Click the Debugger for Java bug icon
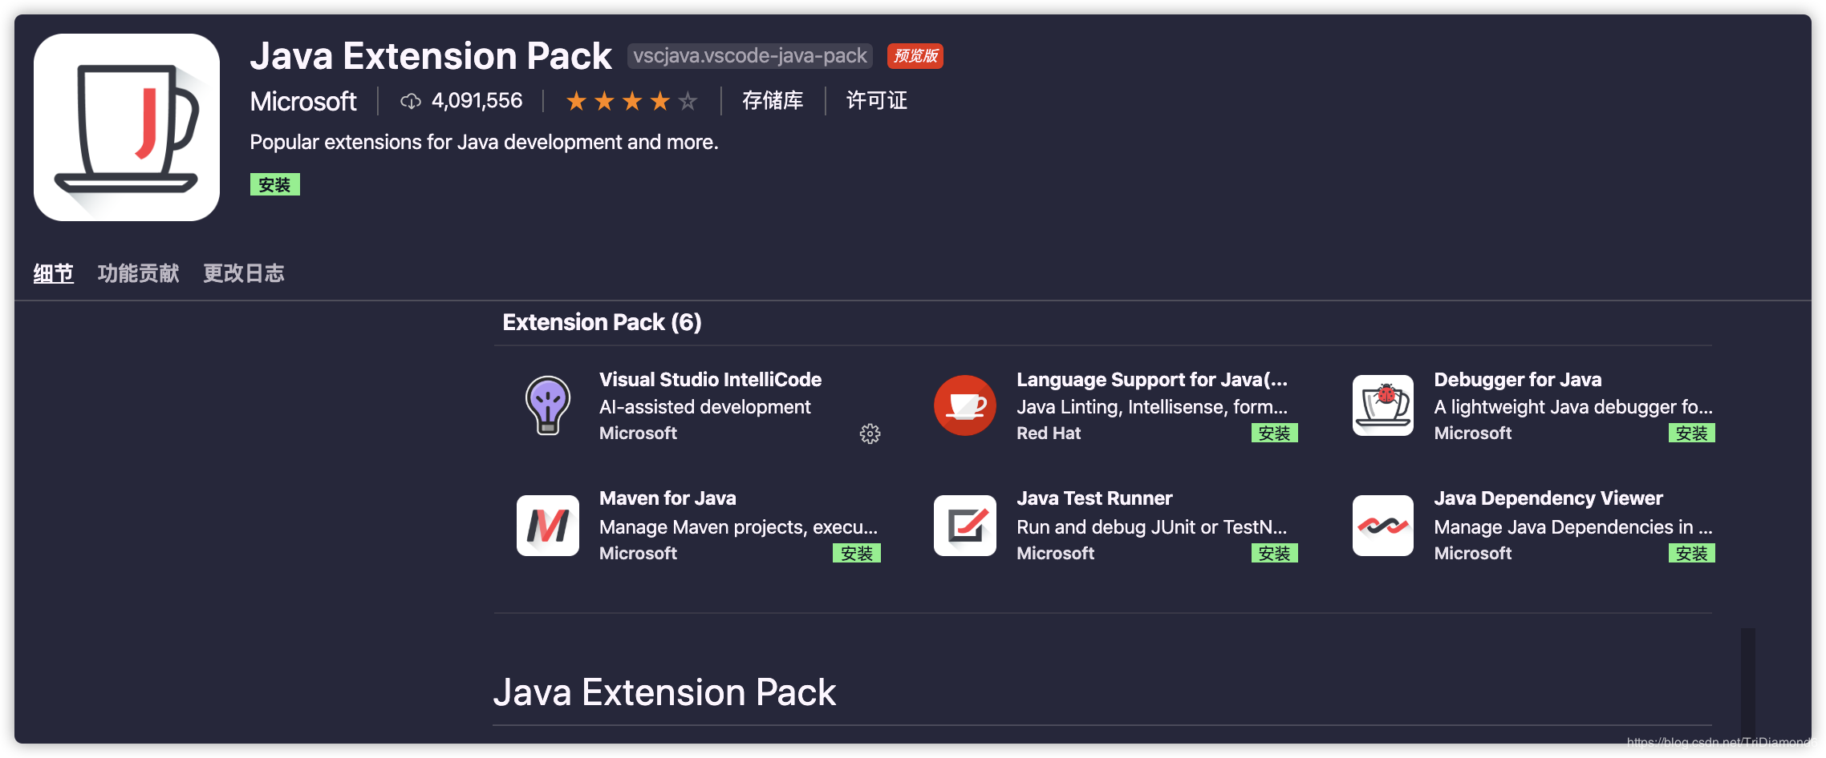The height and width of the screenshot is (758, 1826). tap(1383, 405)
